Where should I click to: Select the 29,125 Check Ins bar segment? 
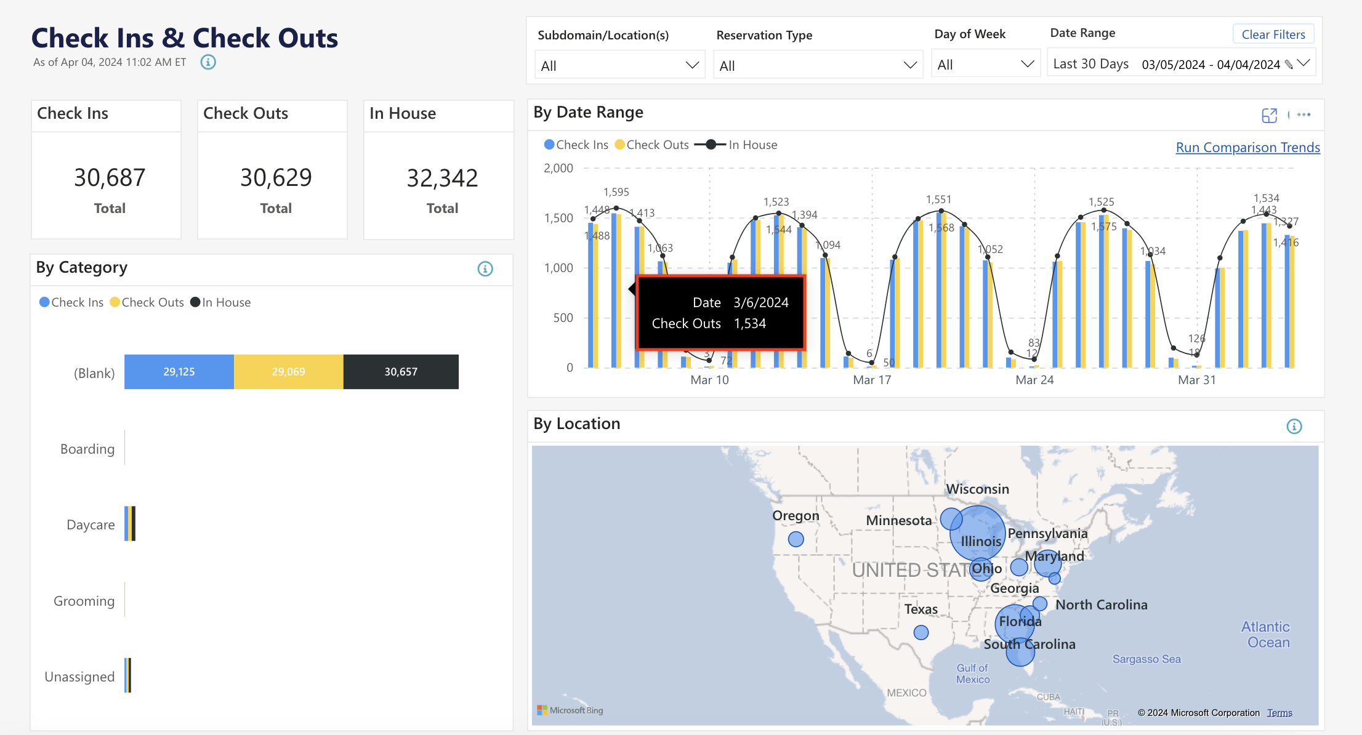179,372
